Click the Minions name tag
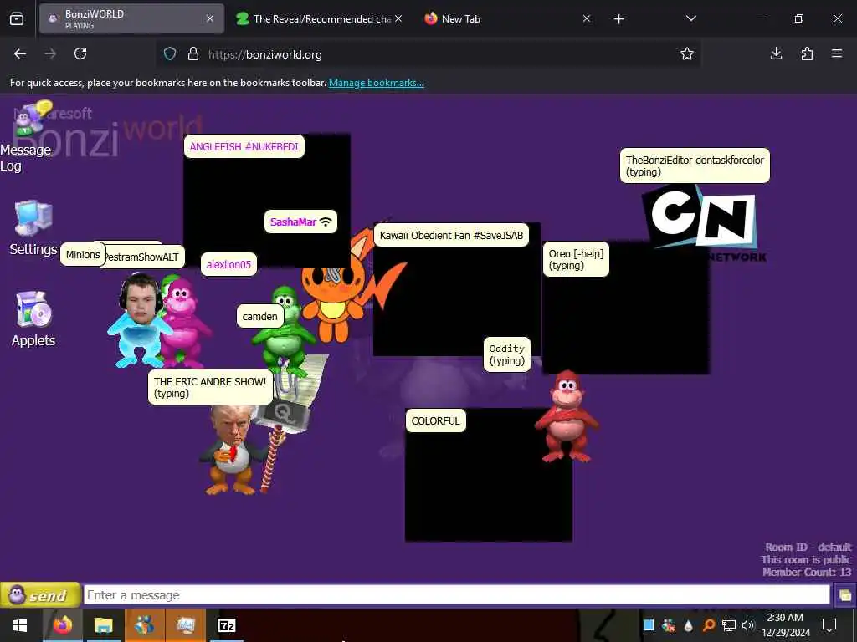 pyautogui.click(x=83, y=254)
